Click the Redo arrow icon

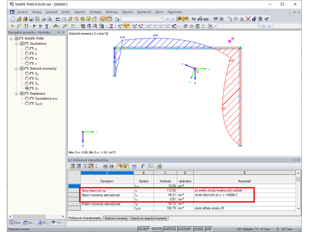[64, 19]
